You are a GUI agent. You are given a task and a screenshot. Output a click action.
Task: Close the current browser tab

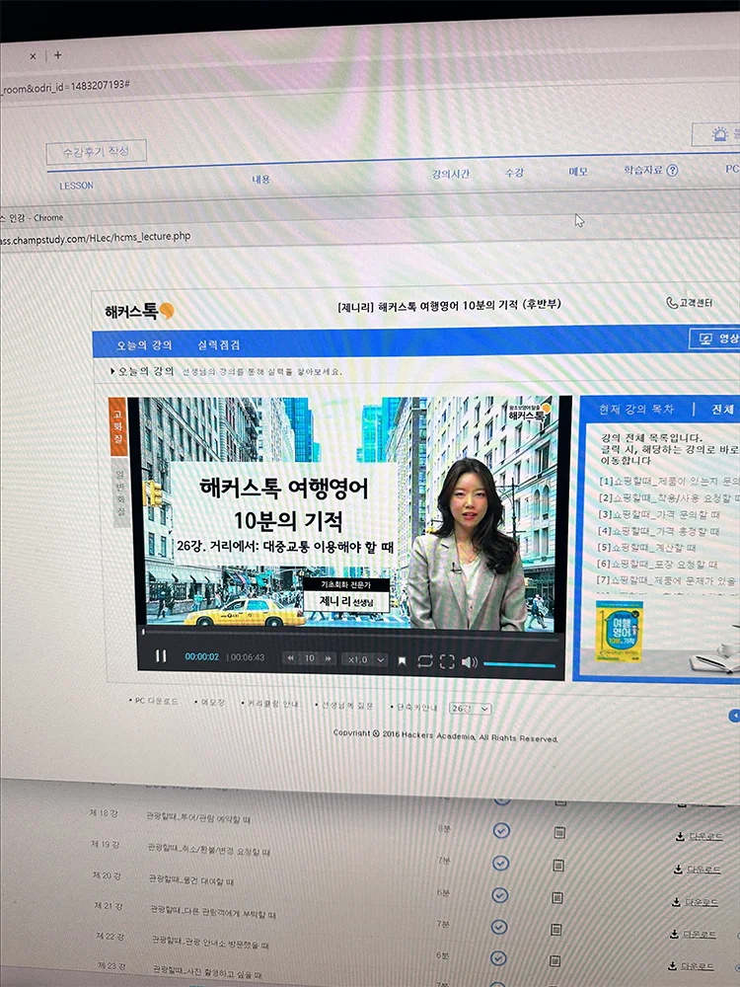(34, 56)
